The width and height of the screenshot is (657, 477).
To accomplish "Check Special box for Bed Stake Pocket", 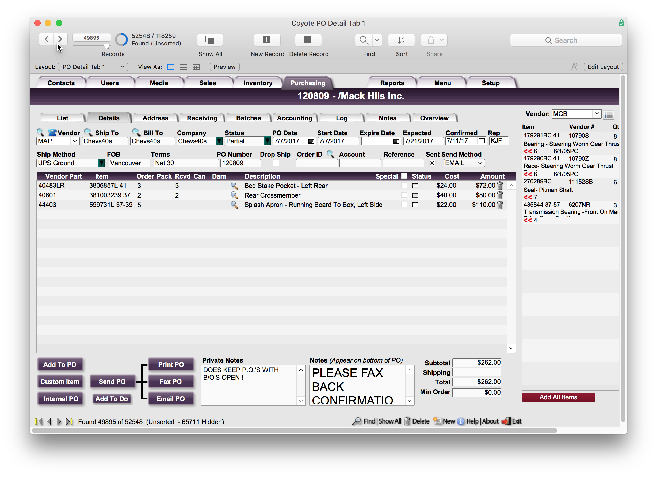I will point(404,185).
